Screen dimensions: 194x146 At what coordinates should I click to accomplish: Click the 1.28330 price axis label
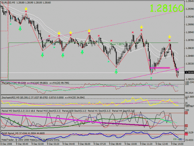click(190, 64)
